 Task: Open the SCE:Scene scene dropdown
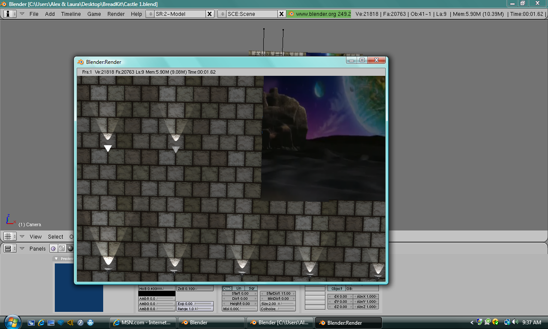point(223,13)
